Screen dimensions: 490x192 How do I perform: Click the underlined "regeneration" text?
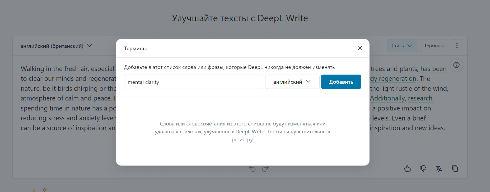pyautogui.click(x=397, y=79)
